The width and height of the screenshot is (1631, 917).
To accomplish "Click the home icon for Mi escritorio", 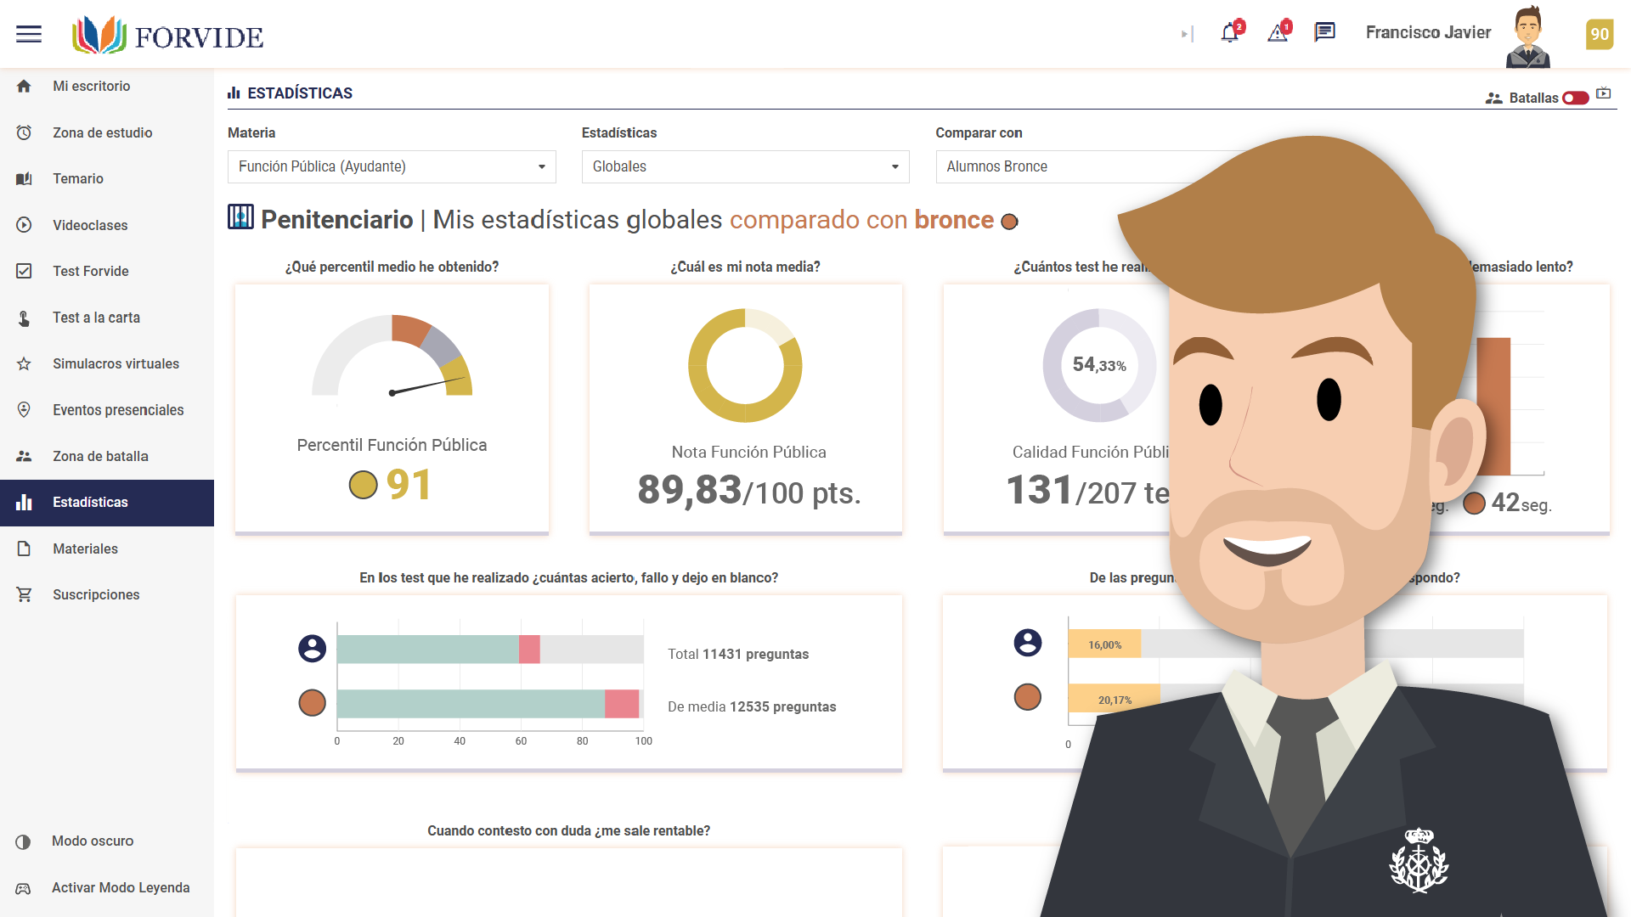I will tap(24, 86).
